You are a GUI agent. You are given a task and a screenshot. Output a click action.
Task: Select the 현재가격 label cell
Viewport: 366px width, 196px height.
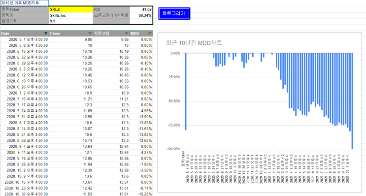click(x=25, y=21)
